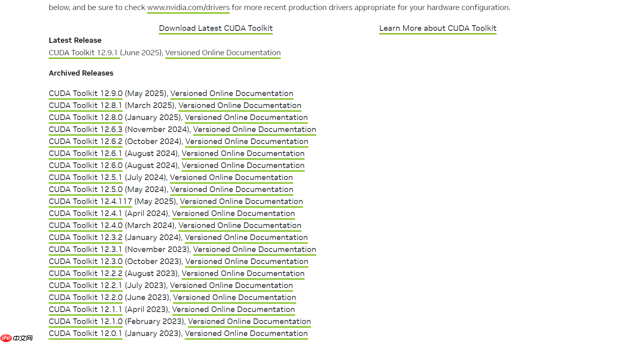The width and height of the screenshot is (633, 342).
Task: Choose CUDA Toolkit 12.6.2
Action: 86,142
